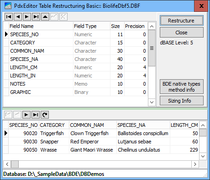Screen dimensions: 210x180
Task: Select the COMMON_NAM field name cell
Action: (x=41, y=51)
